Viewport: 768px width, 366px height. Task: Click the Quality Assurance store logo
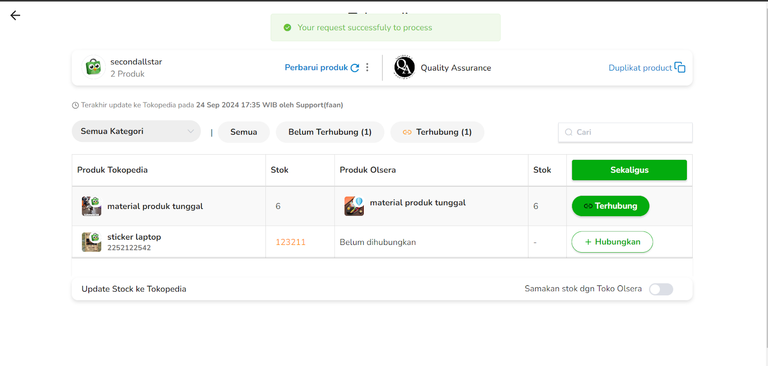[x=404, y=67]
